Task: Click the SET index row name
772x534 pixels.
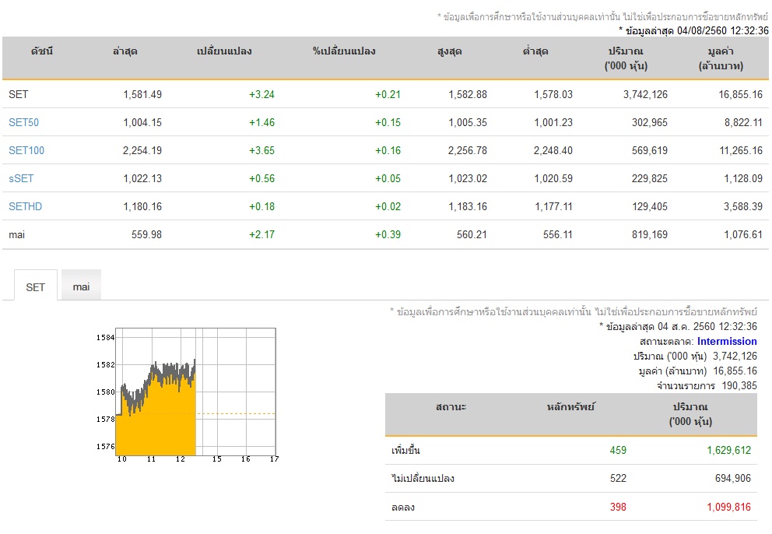Action: (x=18, y=94)
